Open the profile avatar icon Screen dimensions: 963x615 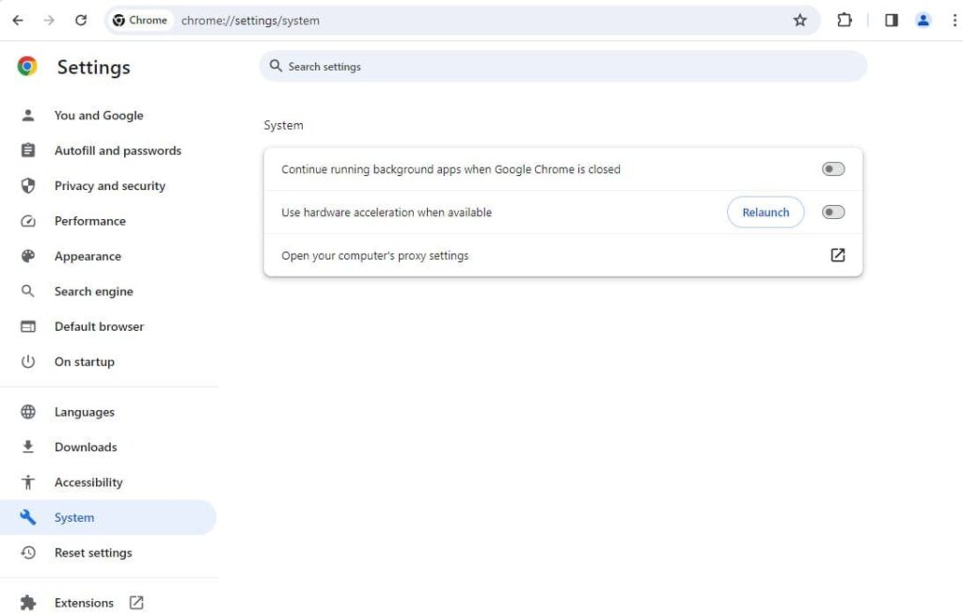pyautogui.click(x=924, y=20)
